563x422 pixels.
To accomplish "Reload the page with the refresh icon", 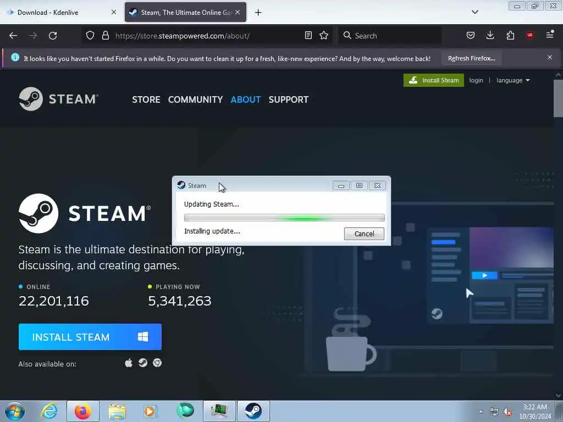I will pyautogui.click(x=53, y=36).
